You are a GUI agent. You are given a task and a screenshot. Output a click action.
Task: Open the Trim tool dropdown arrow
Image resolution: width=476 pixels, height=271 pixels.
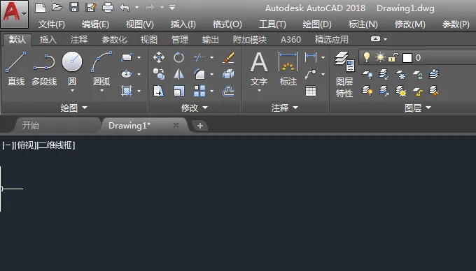pos(211,57)
